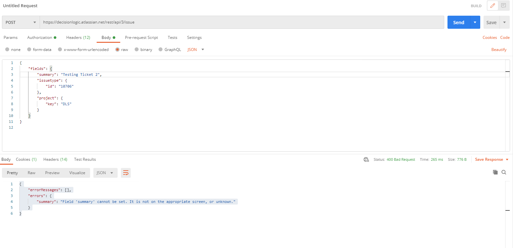This screenshot has width=513, height=248.
Task: Open the Send button's dropdown arrow
Action: tap(475, 22)
